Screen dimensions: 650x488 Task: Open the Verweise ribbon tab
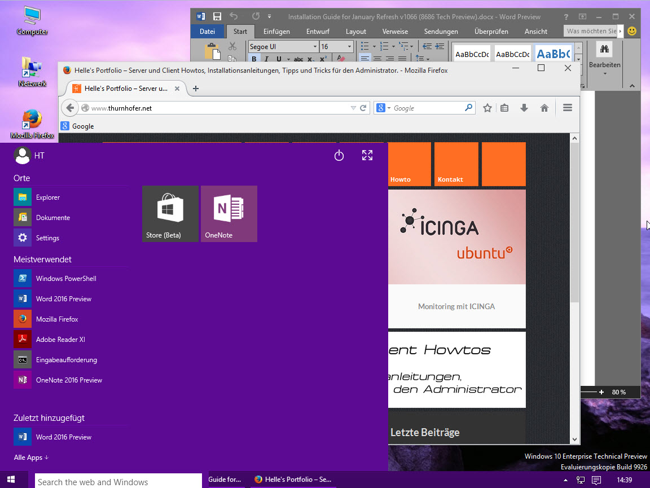395,32
